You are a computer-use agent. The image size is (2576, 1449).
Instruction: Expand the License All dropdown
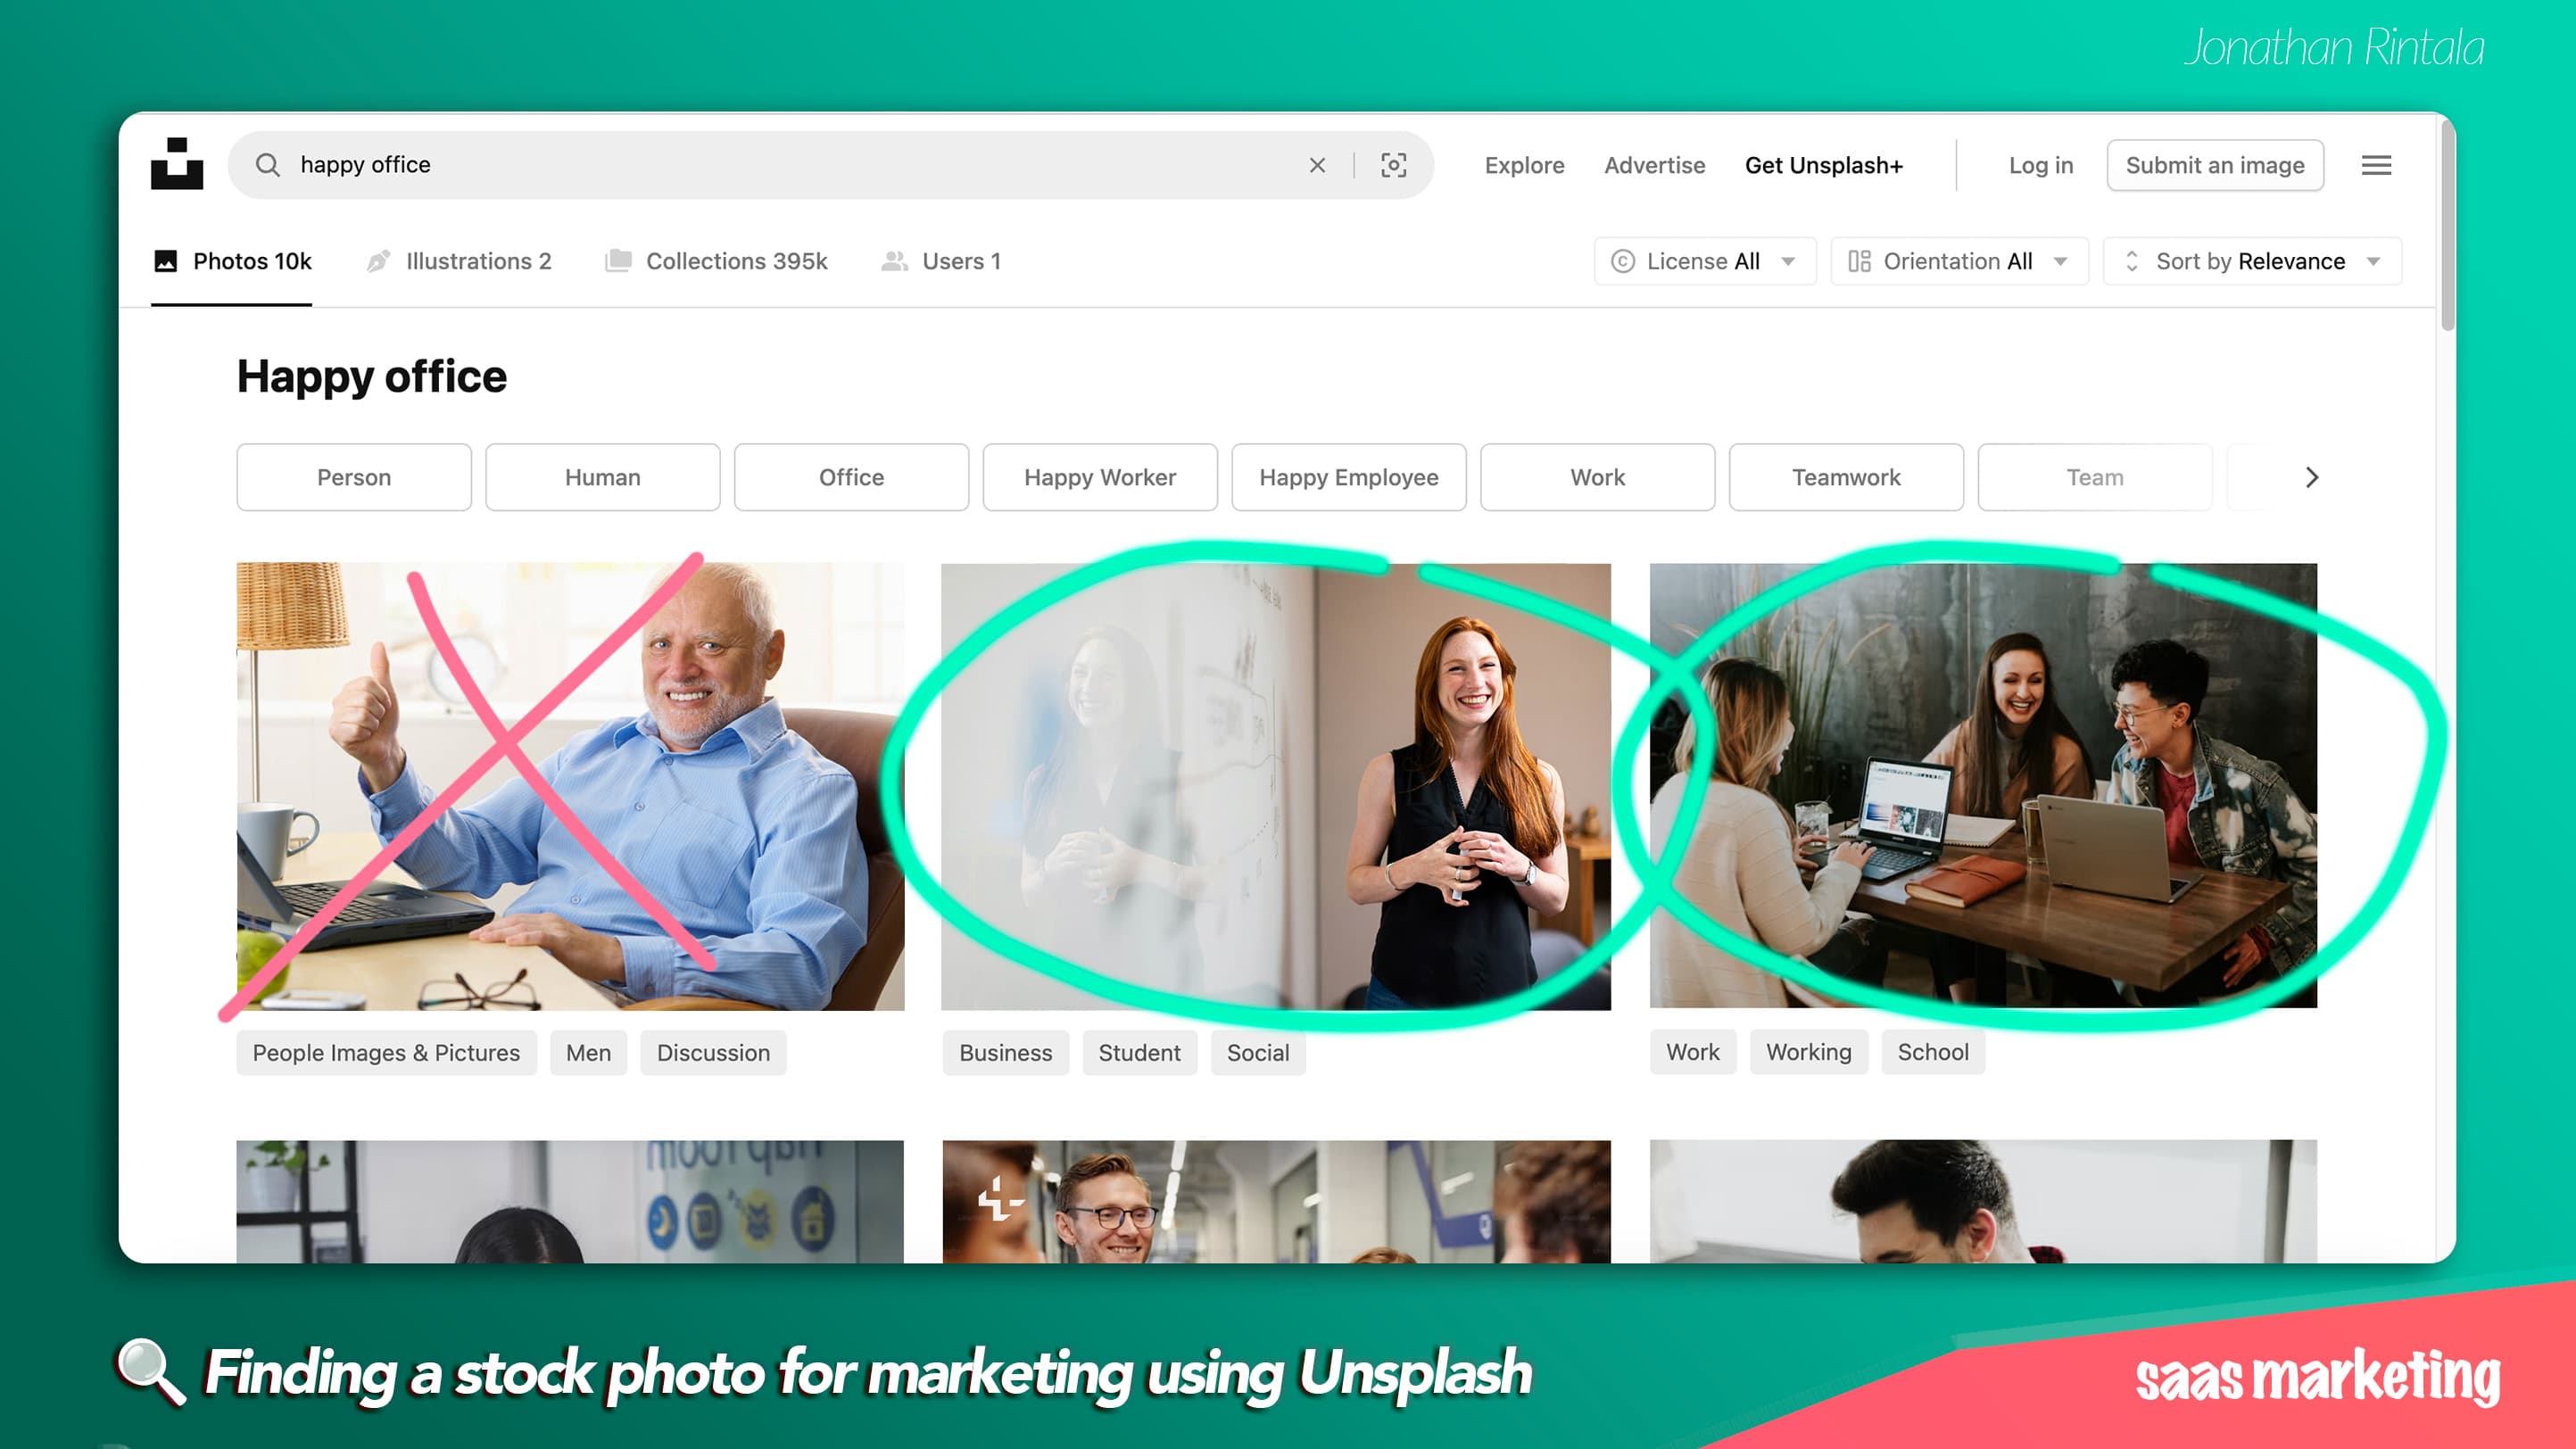(1704, 261)
